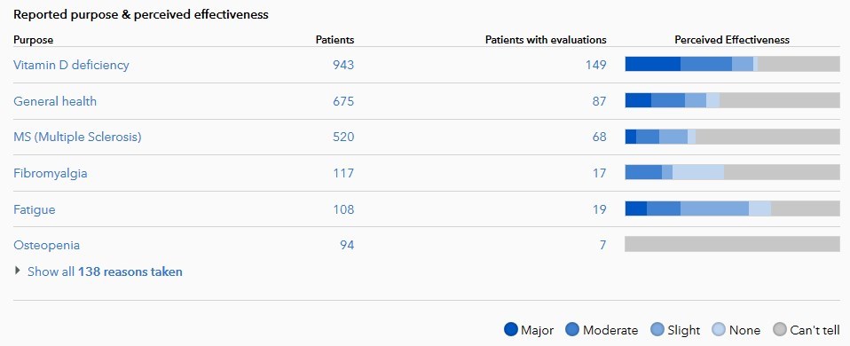The image size is (850, 346).
Task: Click the None legend circle icon
Action: pyautogui.click(x=719, y=329)
